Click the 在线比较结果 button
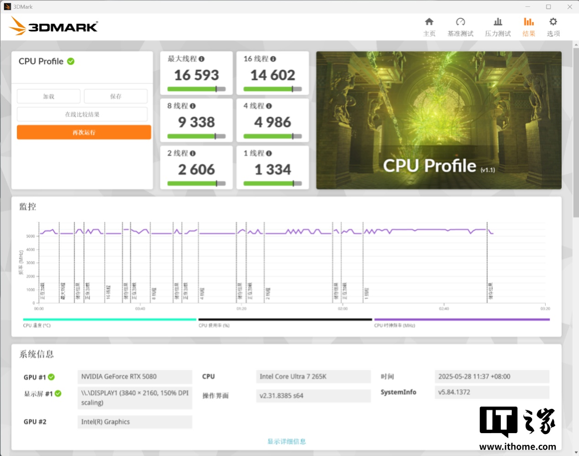Image resolution: width=579 pixels, height=456 pixels. (82, 114)
